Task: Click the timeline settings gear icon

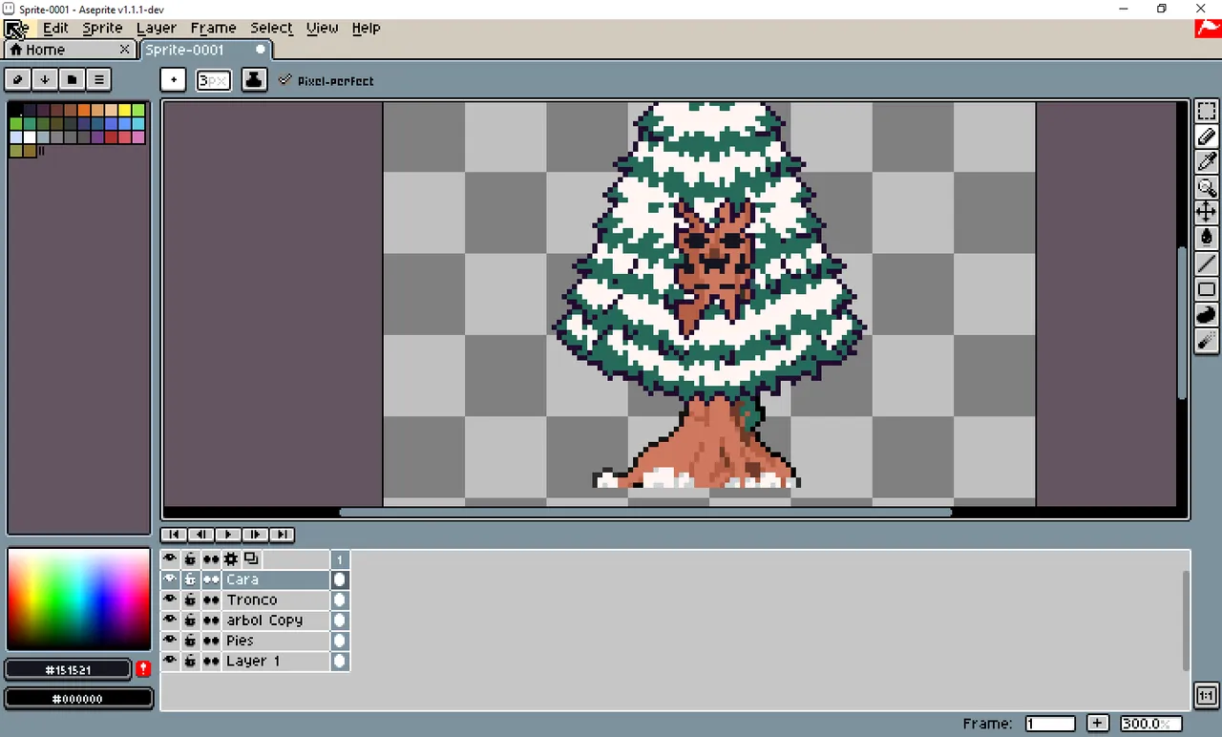Action: tap(231, 558)
